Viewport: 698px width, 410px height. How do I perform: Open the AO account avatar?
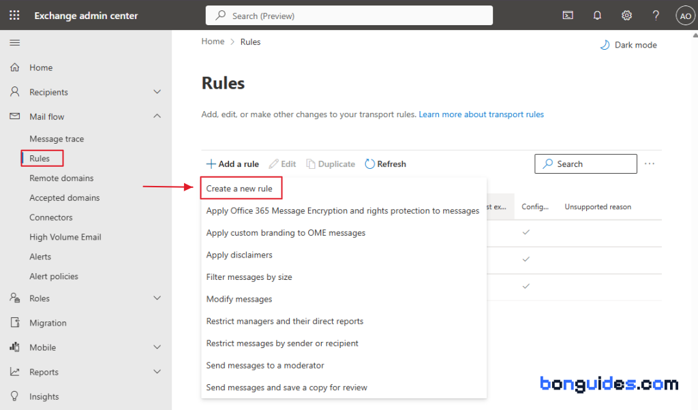click(686, 16)
